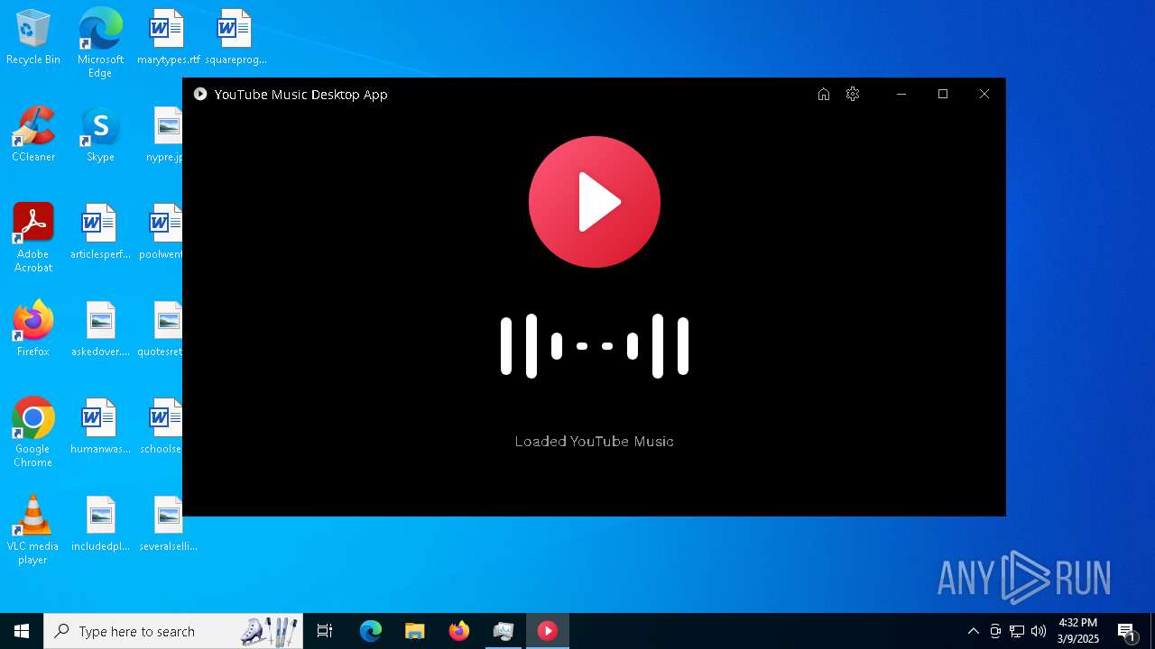Screen dimensions: 1155x649
Task: Minimize the YouTube Music Desktop App window
Action: point(901,94)
